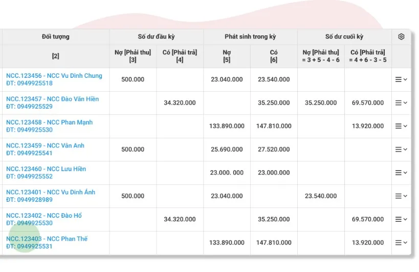Viewport: 419px width, 272px height.
Task: Click hamburger menu for NCC Lưu Hiền row
Action: (x=401, y=173)
